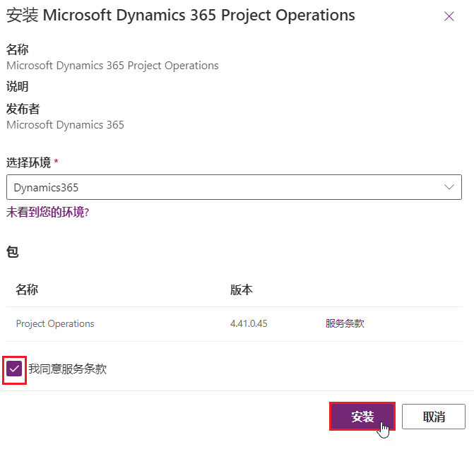Click the version number 4.41.0.45
This screenshot has height=454, width=474.
(249, 323)
